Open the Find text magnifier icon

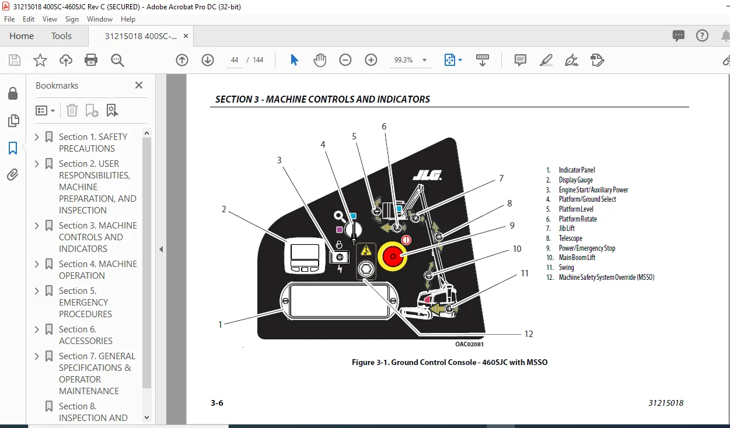pyautogui.click(x=117, y=60)
